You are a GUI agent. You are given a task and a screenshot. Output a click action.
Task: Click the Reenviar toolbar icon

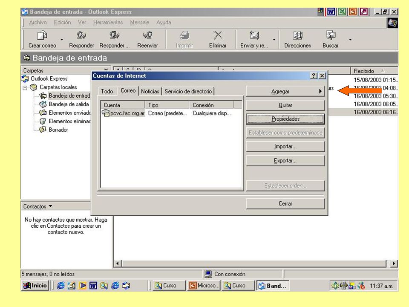[x=147, y=35]
